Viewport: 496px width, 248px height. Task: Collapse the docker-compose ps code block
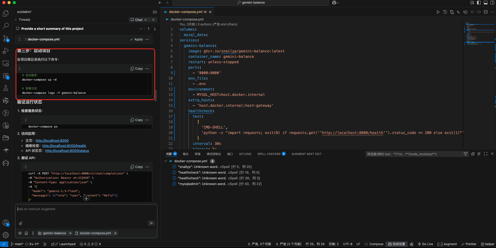tap(26, 120)
